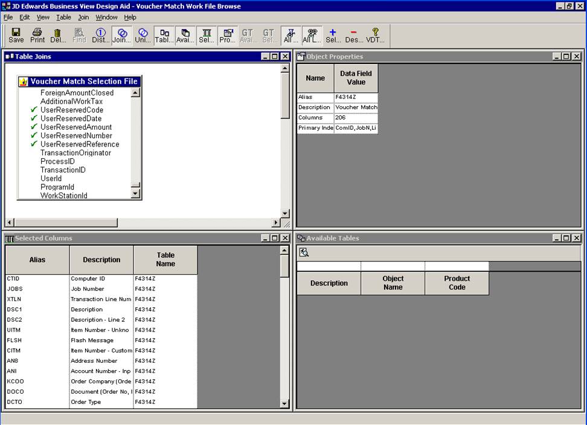Open the Table menu
The image size is (587, 425).
(63, 18)
